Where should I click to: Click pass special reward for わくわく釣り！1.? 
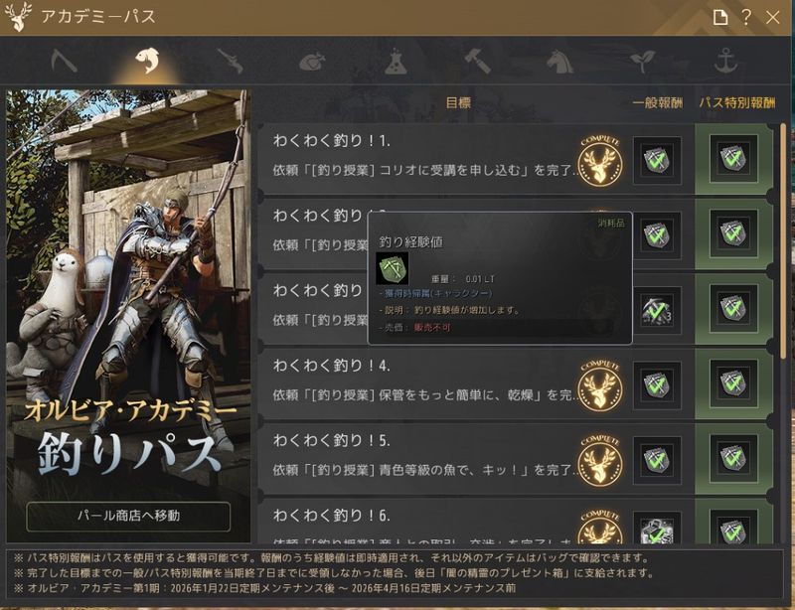(733, 159)
